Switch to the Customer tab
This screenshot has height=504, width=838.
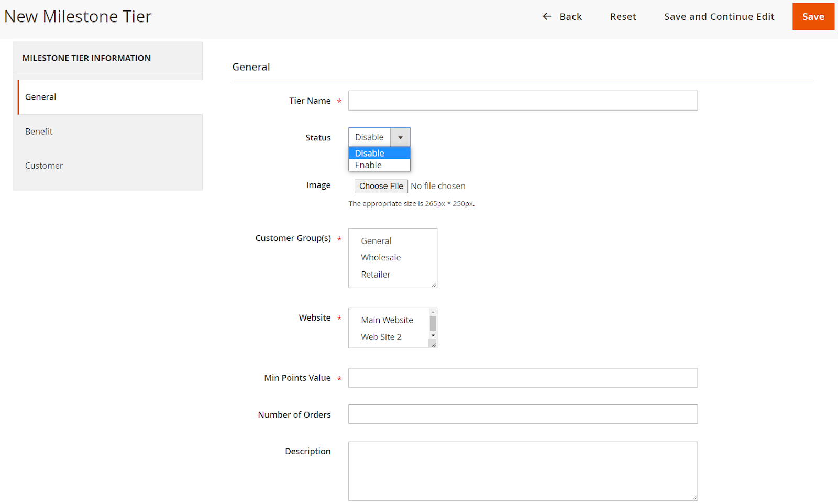click(44, 166)
